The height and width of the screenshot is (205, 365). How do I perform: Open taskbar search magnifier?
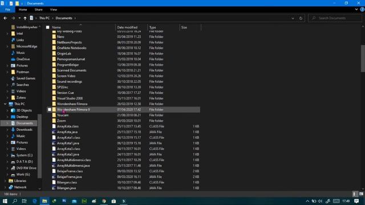pos(15,201)
